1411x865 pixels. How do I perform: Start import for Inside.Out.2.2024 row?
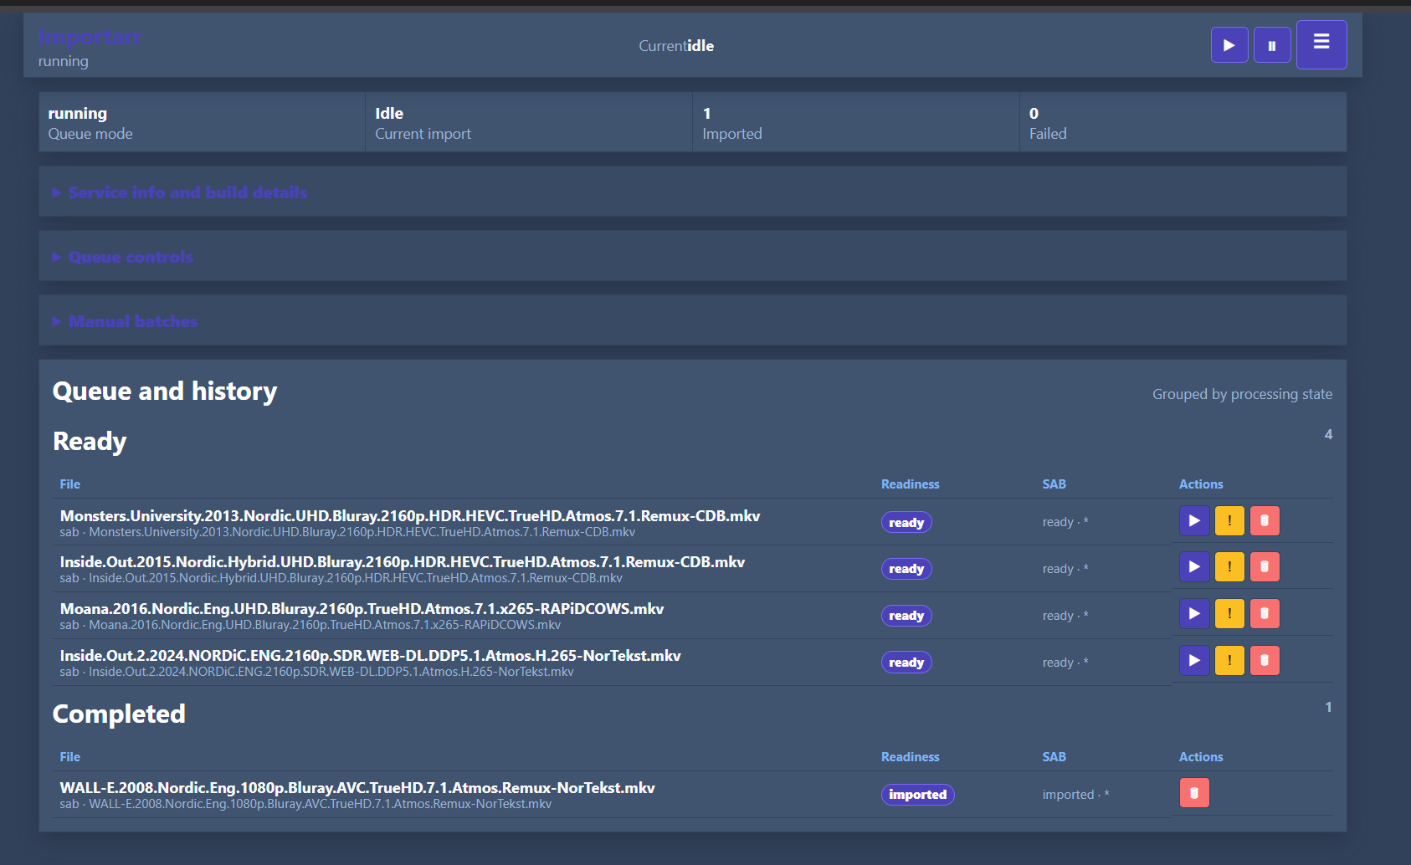tap(1194, 661)
